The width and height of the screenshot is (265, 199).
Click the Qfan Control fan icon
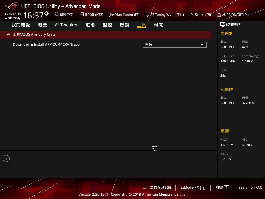(x=111, y=15)
